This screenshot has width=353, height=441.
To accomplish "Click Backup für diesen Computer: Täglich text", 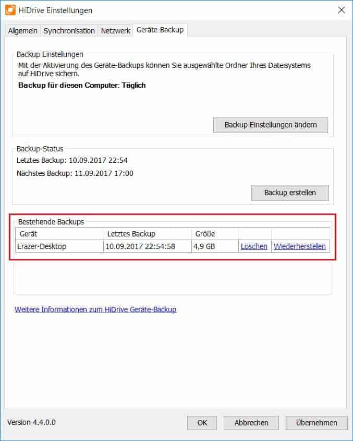I will coord(82,85).
